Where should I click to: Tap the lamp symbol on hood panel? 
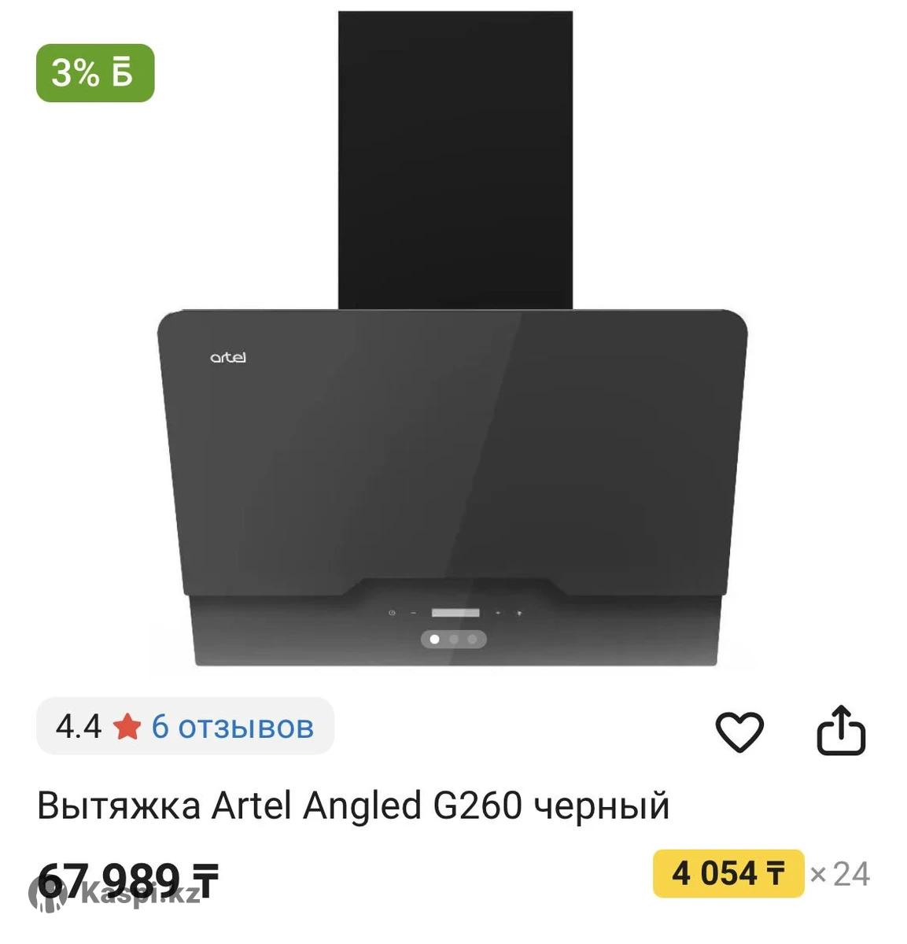tap(518, 613)
